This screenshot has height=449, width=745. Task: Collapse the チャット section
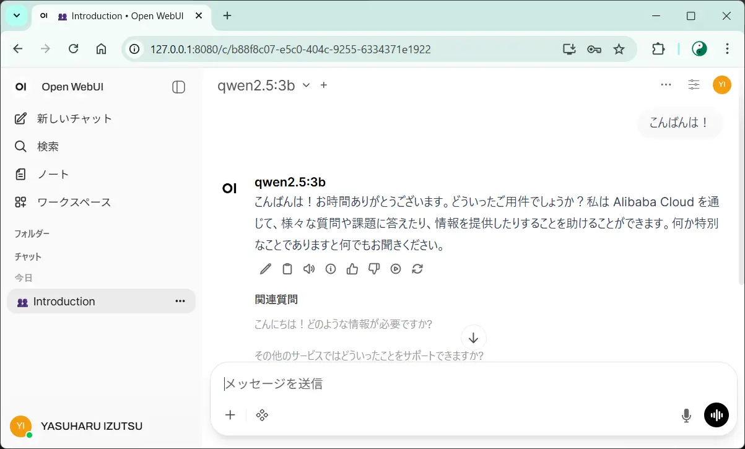(28, 256)
